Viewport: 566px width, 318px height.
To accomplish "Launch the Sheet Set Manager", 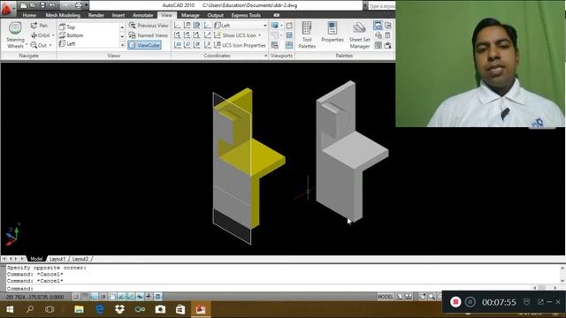I will coord(360,35).
